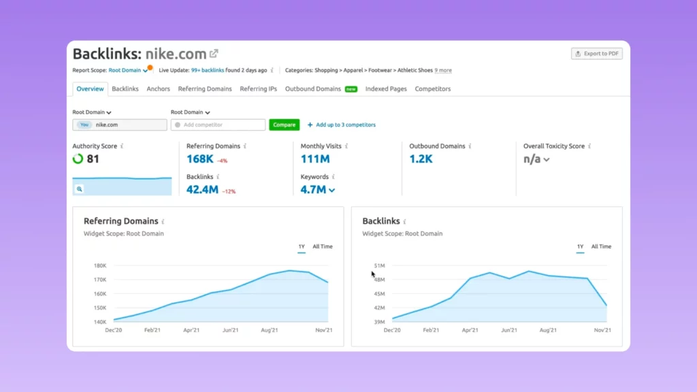697x392 pixels.
Task: Click the Referring Domains widget info icon
Action: click(163, 222)
